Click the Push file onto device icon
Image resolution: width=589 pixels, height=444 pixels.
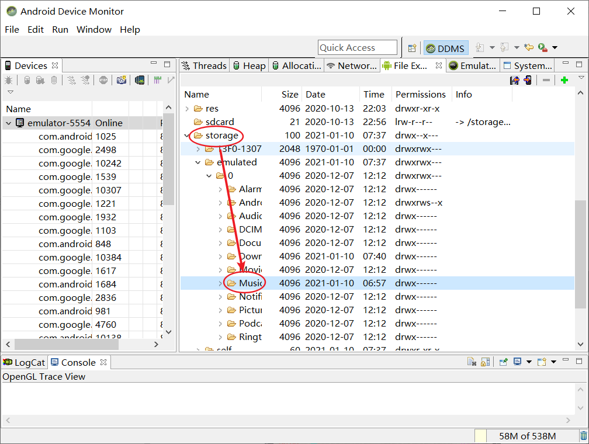click(x=528, y=80)
